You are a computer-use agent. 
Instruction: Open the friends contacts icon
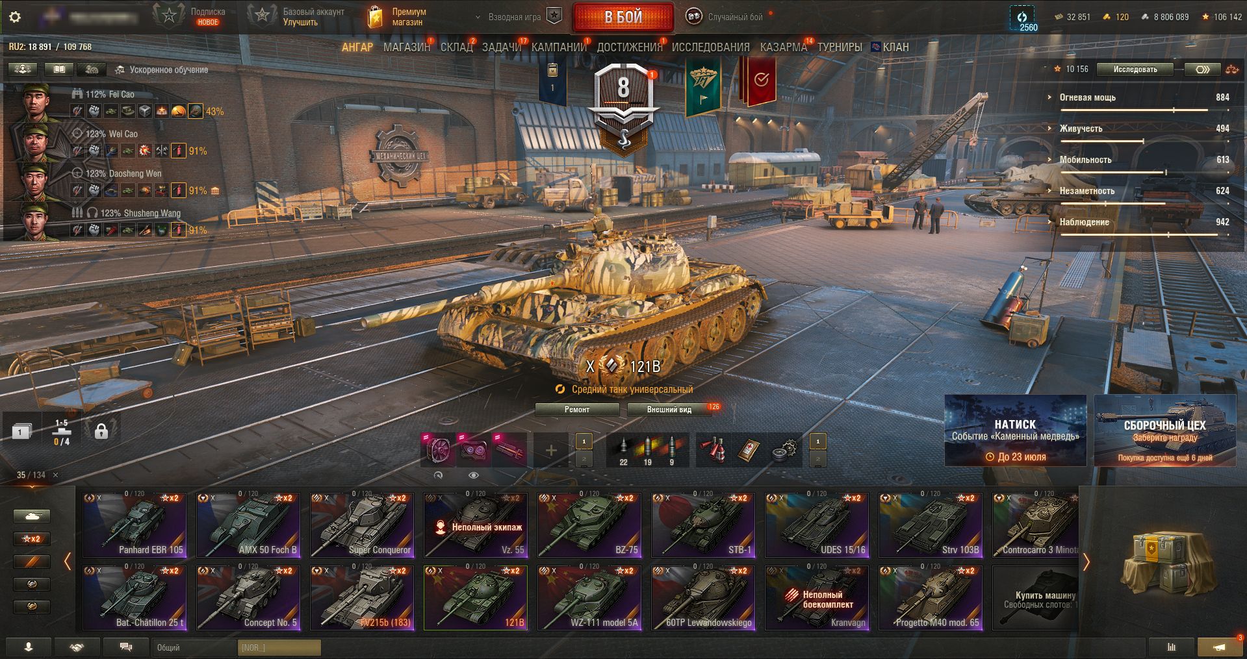tap(77, 647)
